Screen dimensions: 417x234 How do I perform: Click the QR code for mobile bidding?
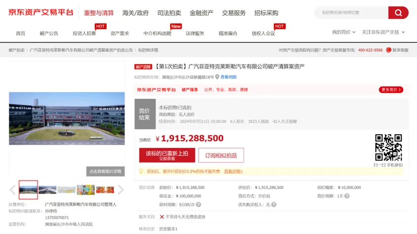388,148
